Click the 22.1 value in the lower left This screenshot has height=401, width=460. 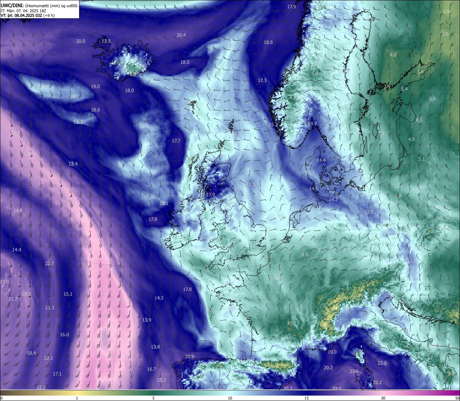[x=49, y=358]
